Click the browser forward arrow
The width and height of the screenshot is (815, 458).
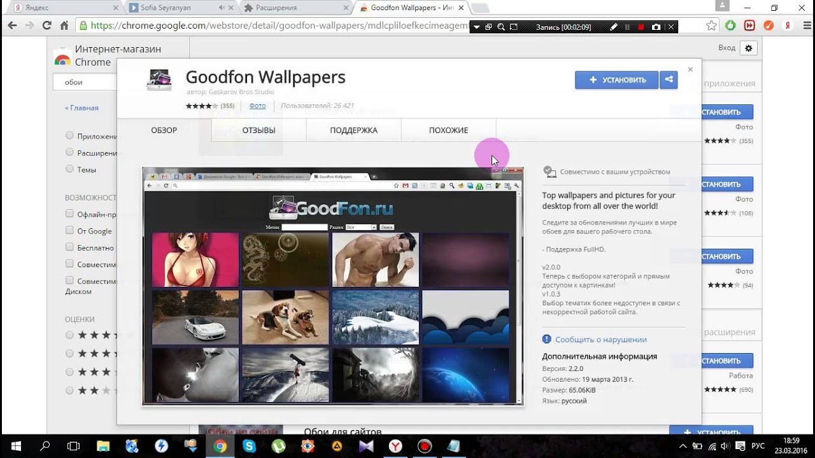point(29,25)
